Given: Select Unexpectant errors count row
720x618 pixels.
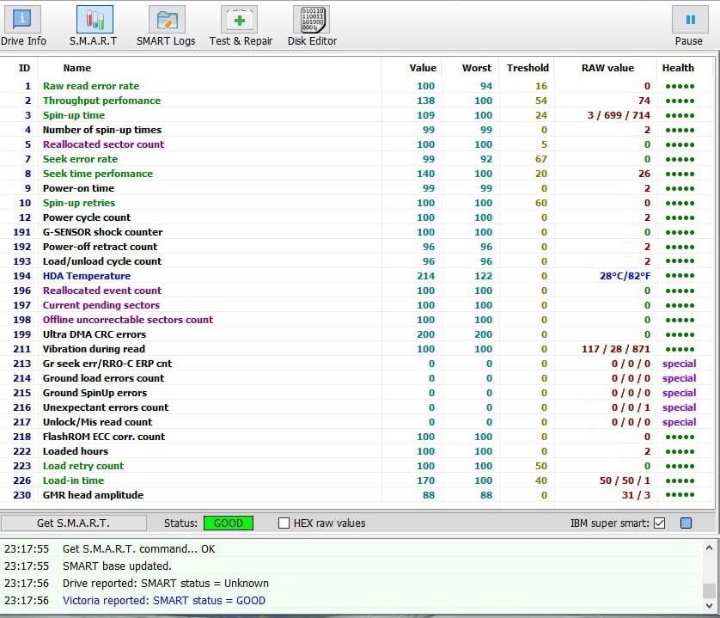Looking at the screenshot, I should 358,407.
